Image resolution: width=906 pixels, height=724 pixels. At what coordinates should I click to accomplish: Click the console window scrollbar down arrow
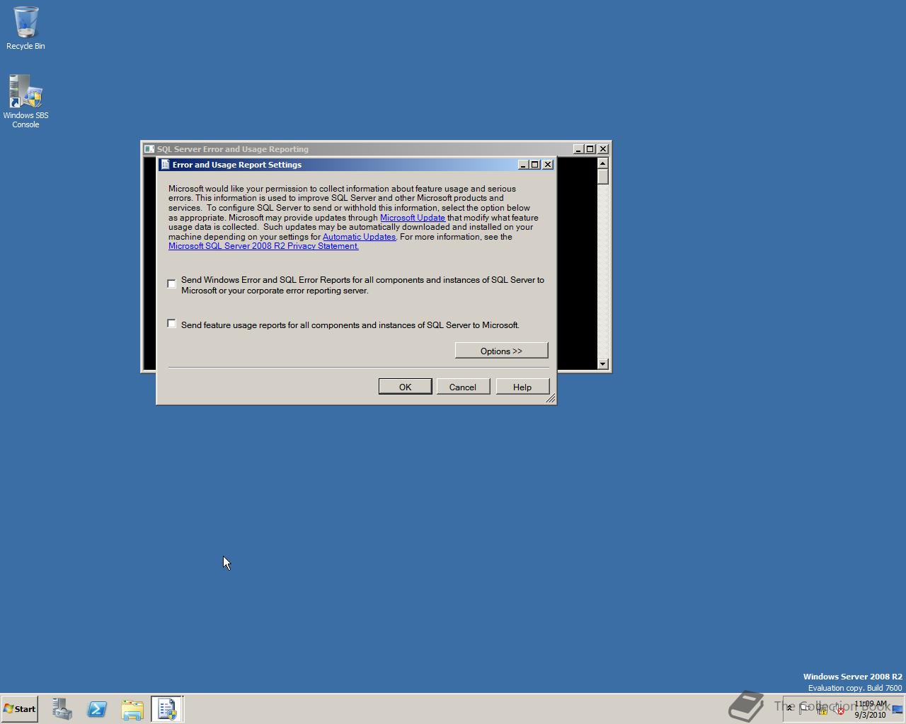(603, 363)
